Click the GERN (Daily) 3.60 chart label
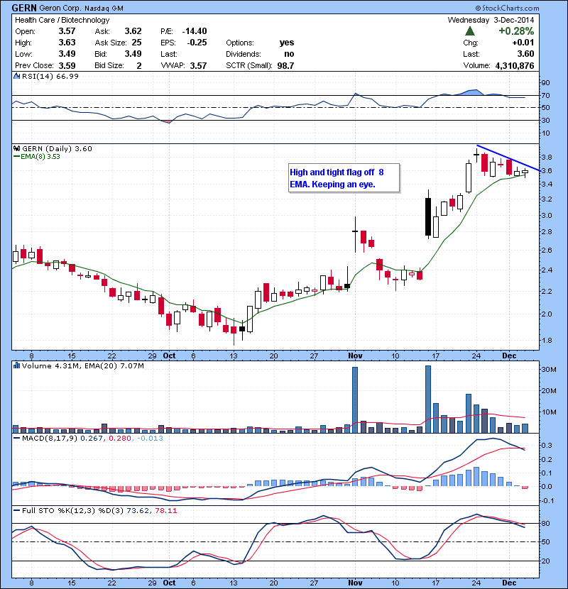This screenshot has width=568, height=589. pyautogui.click(x=57, y=148)
